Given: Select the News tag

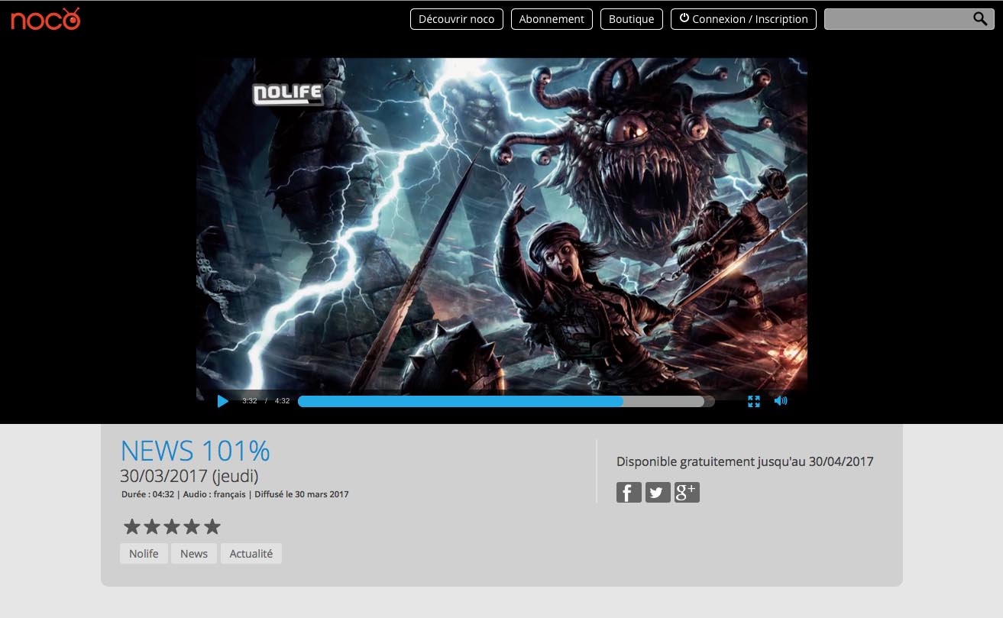Looking at the screenshot, I should pyautogui.click(x=194, y=554).
